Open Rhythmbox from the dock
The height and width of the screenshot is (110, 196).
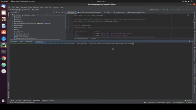[4, 19]
